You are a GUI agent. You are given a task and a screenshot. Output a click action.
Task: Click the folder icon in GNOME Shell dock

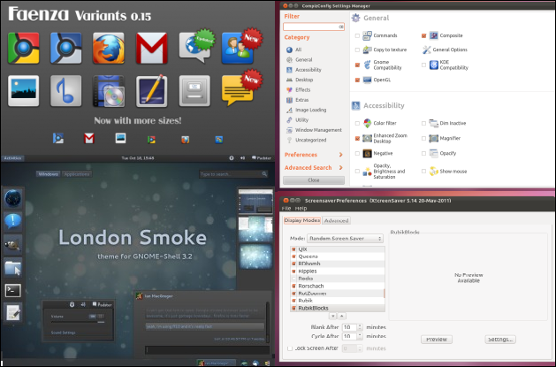13,267
